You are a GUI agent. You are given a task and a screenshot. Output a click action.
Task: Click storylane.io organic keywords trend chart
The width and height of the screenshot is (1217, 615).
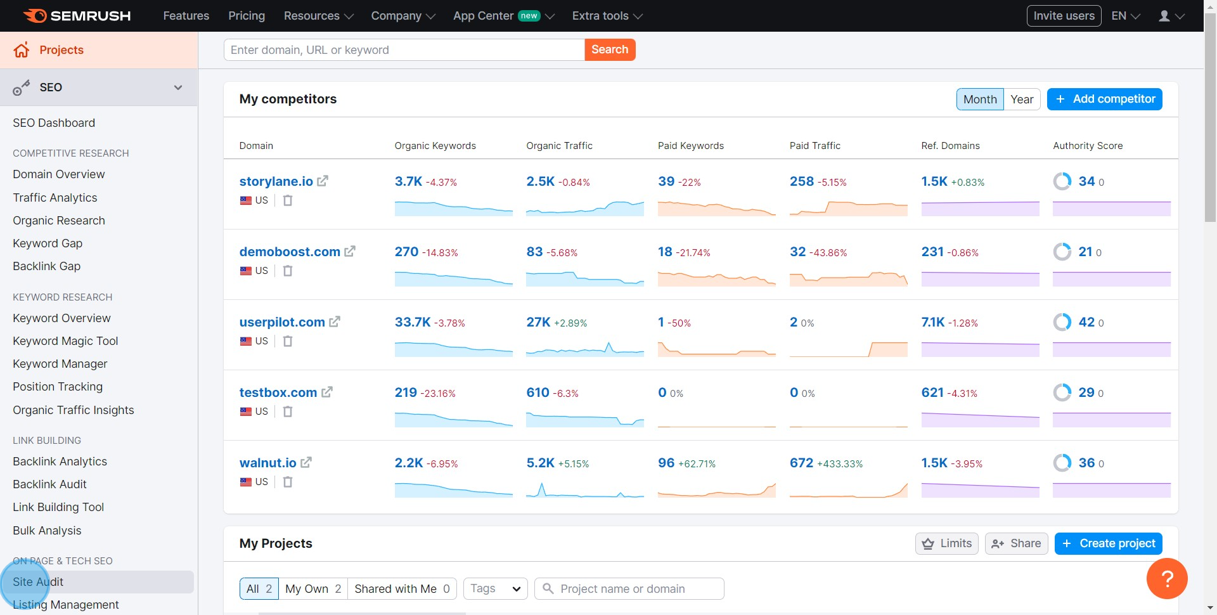453,208
